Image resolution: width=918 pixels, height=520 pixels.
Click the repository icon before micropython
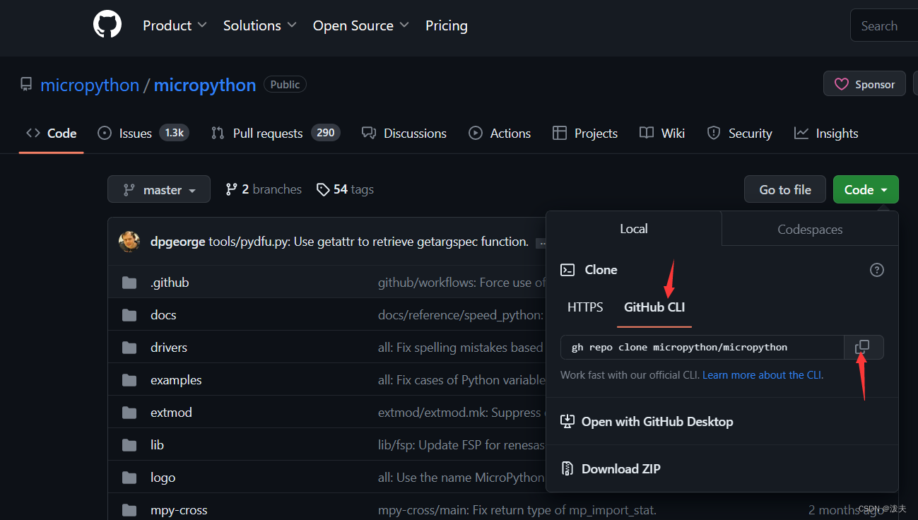pyautogui.click(x=26, y=85)
